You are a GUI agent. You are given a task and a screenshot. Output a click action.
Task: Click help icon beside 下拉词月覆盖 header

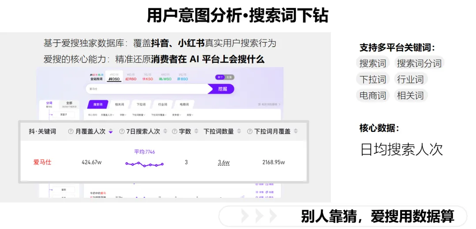point(250,131)
